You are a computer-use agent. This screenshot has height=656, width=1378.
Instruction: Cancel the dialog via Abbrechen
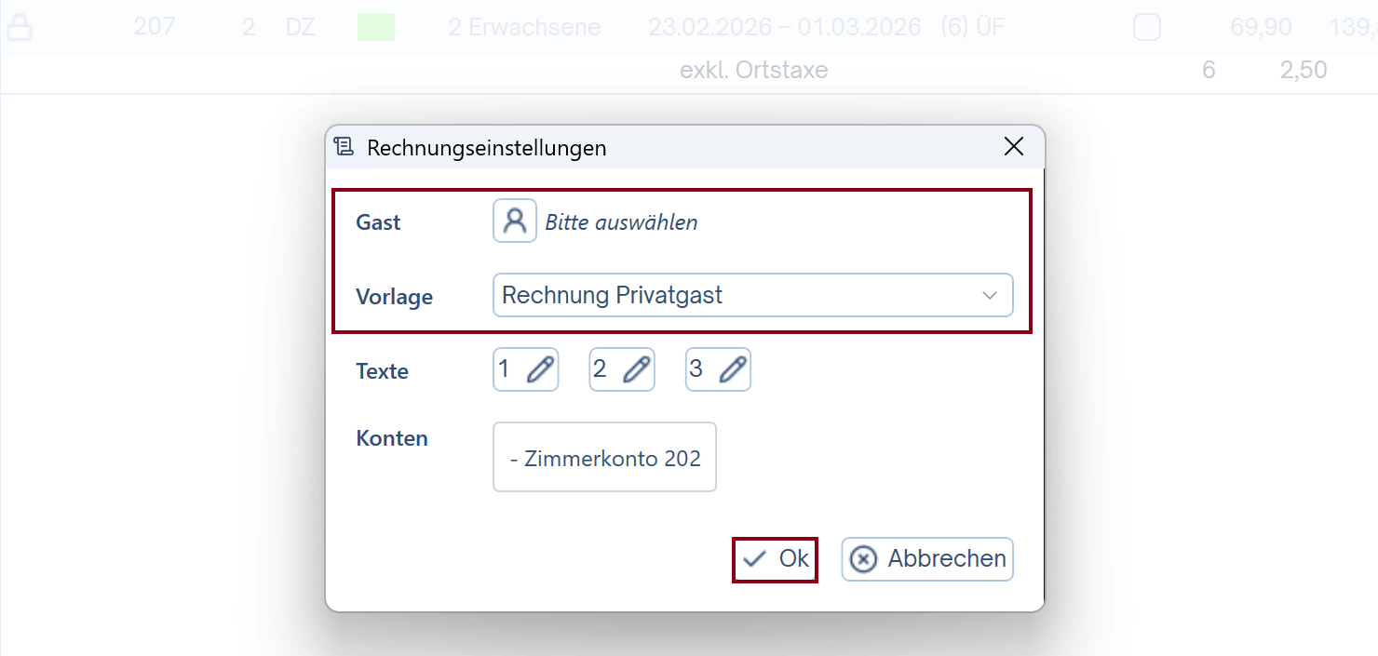(x=926, y=558)
